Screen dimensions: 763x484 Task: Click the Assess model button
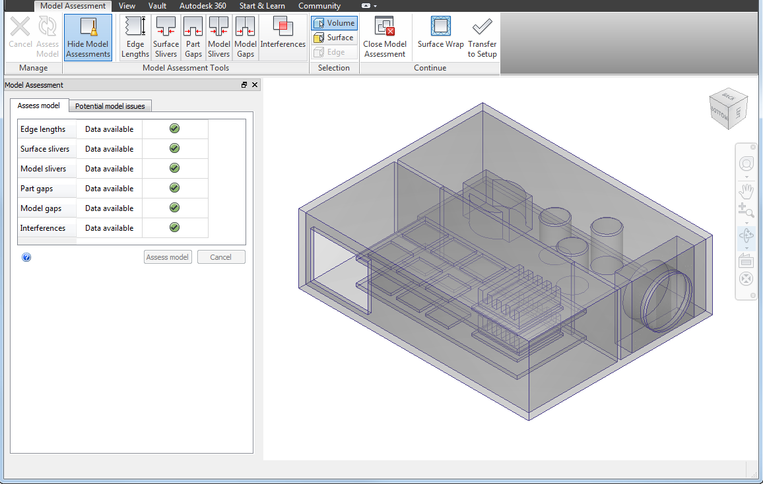(x=168, y=257)
